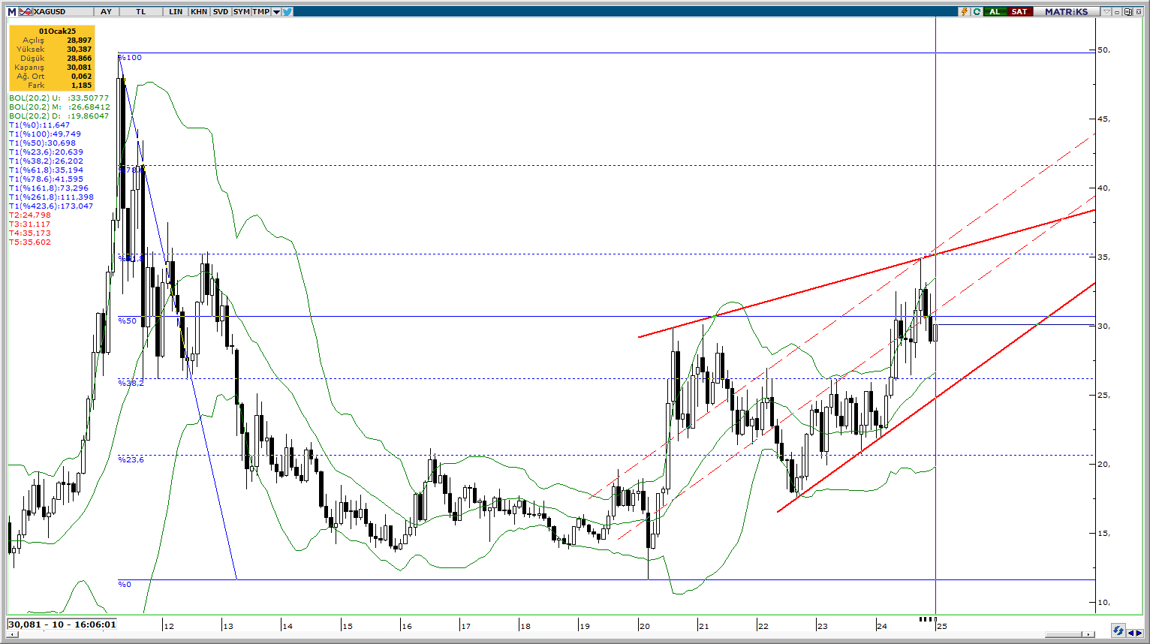The width and height of the screenshot is (1150, 644).
Task: Open the Matriks M main menu icon
Action: [x=12, y=12]
